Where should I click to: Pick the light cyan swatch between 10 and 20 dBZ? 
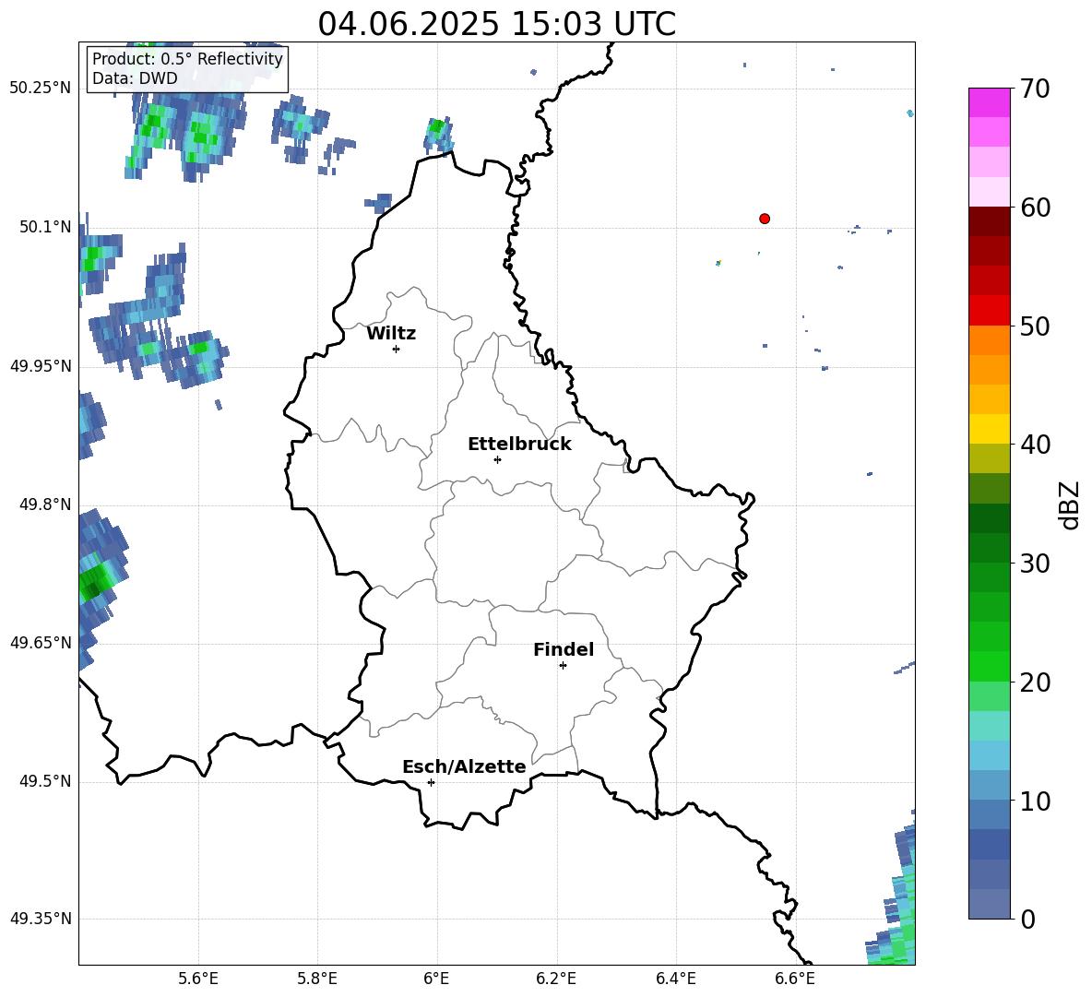click(x=989, y=726)
